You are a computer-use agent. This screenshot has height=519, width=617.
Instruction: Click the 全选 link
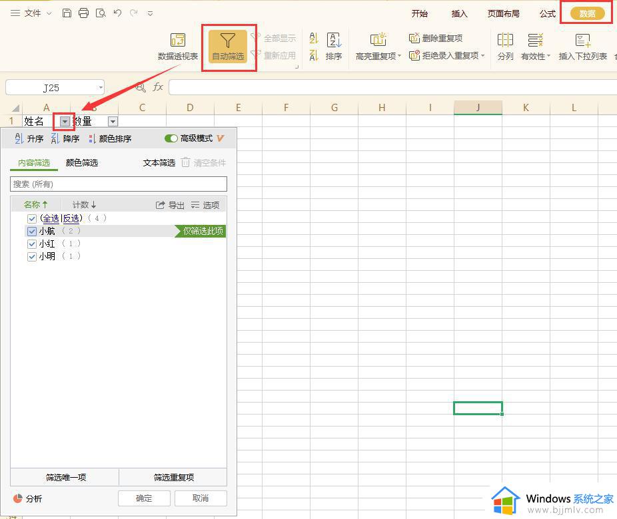[51, 218]
